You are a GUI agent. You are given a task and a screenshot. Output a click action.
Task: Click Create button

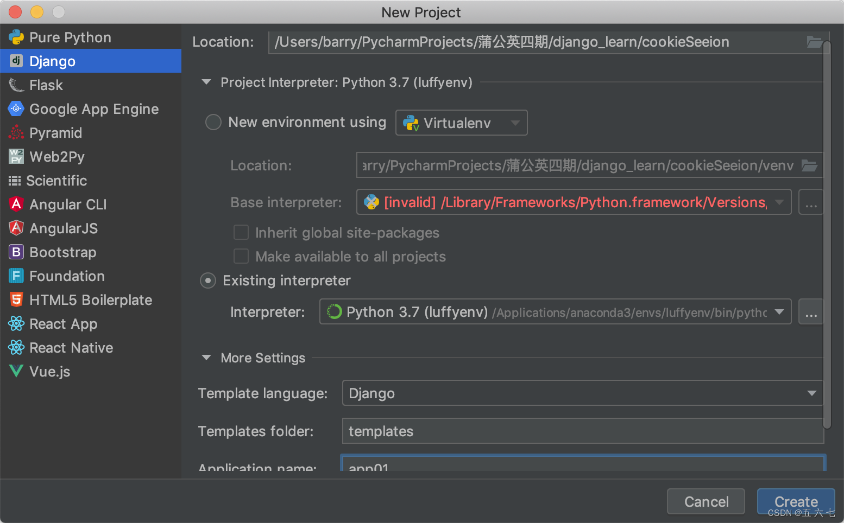pos(796,501)
